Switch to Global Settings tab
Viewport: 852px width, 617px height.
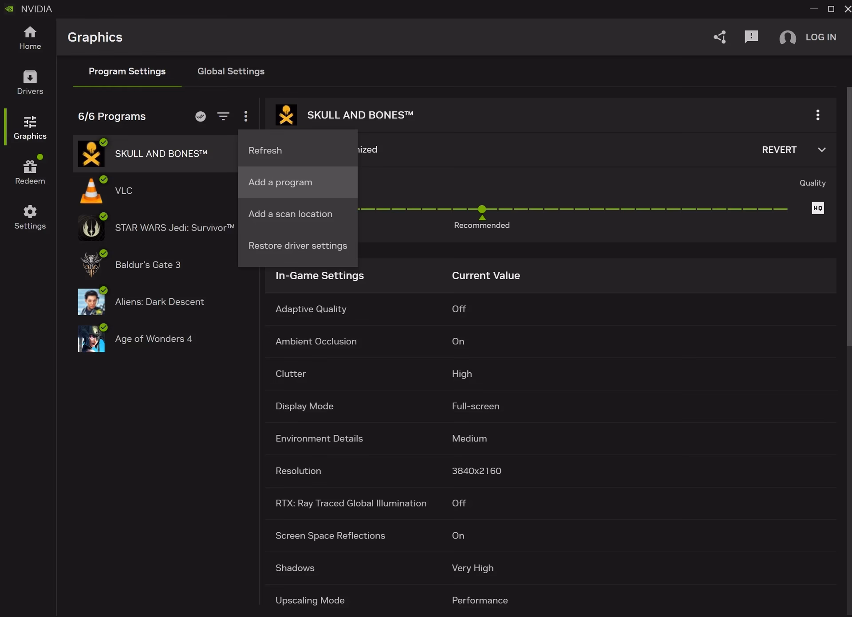(x=231, y=71)
